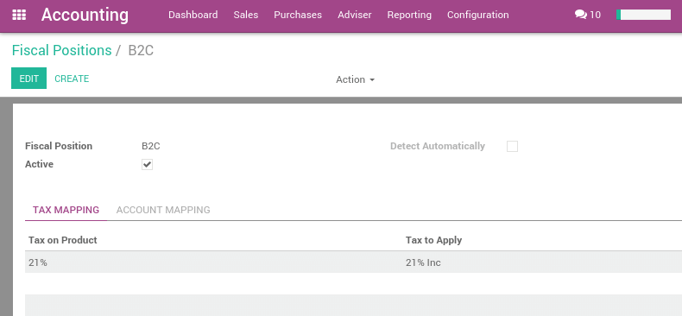Toggle the Detect Automatically checkbox
The width and height of the screenshot is (682, 316).
pos(513,146)
